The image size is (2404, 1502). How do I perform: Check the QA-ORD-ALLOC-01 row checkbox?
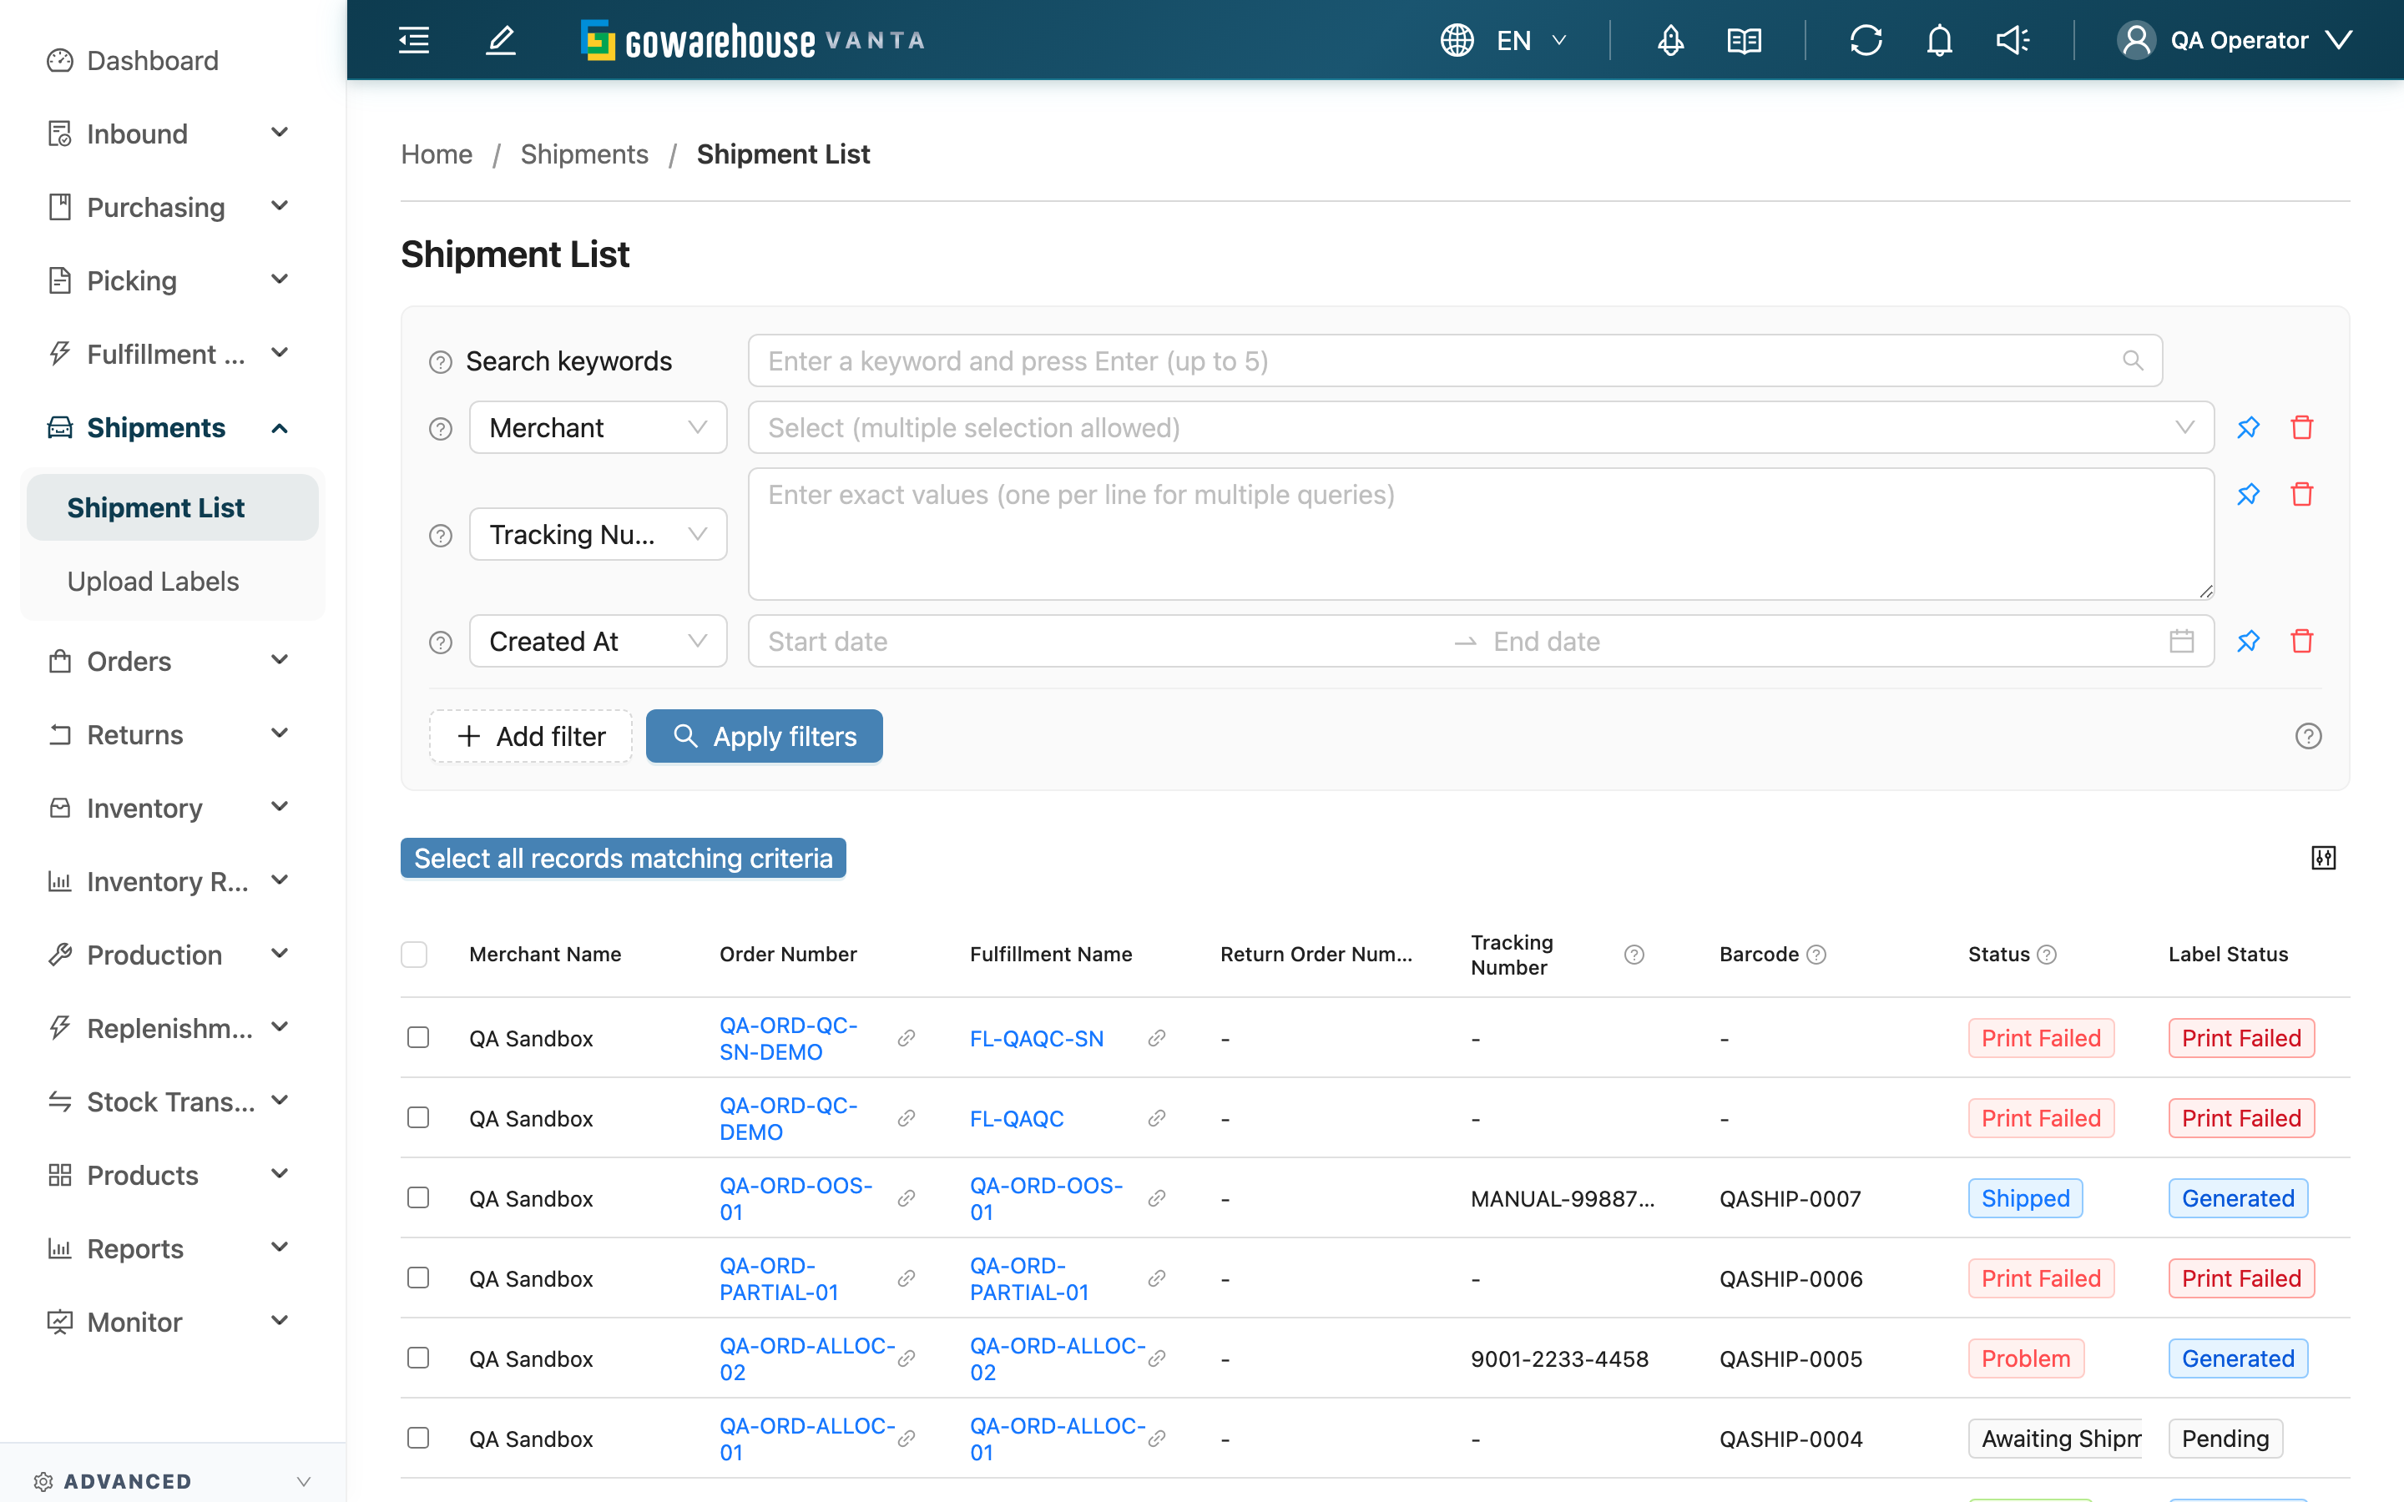pos(418,1439)
